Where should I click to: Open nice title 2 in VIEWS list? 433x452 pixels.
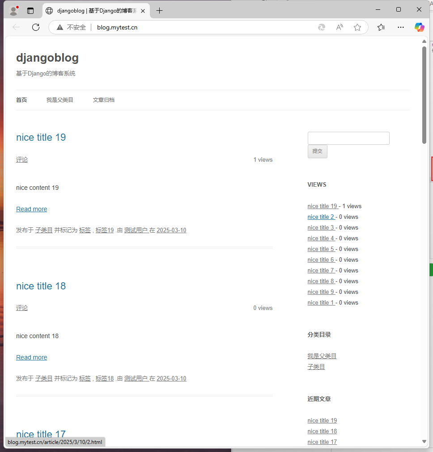321,217
